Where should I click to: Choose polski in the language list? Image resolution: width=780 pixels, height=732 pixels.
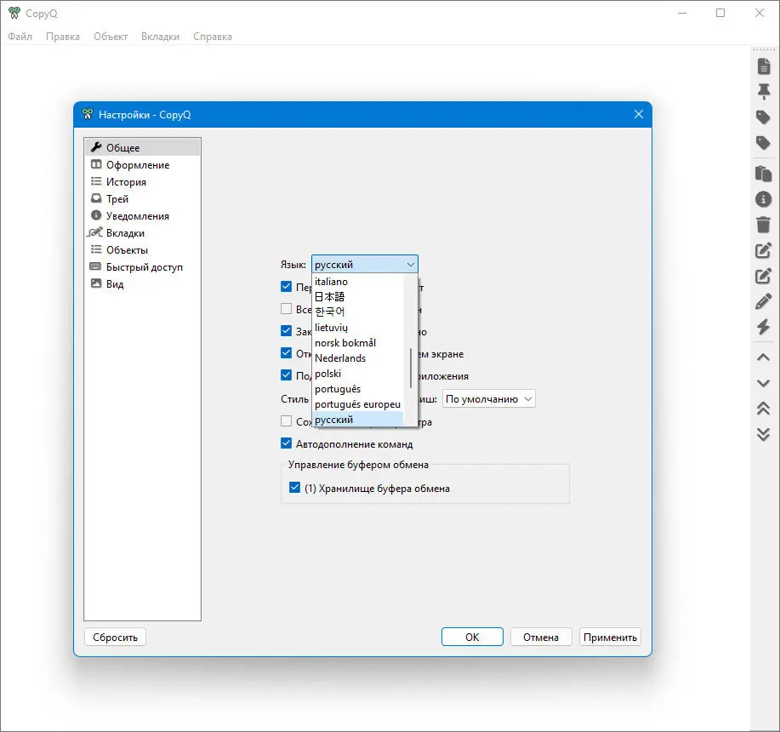coord(357,374)
